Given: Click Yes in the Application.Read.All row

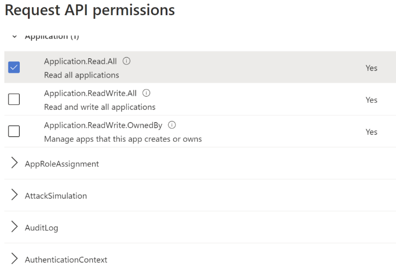Looking at the screenshot, I should click(x=372, y=68).
